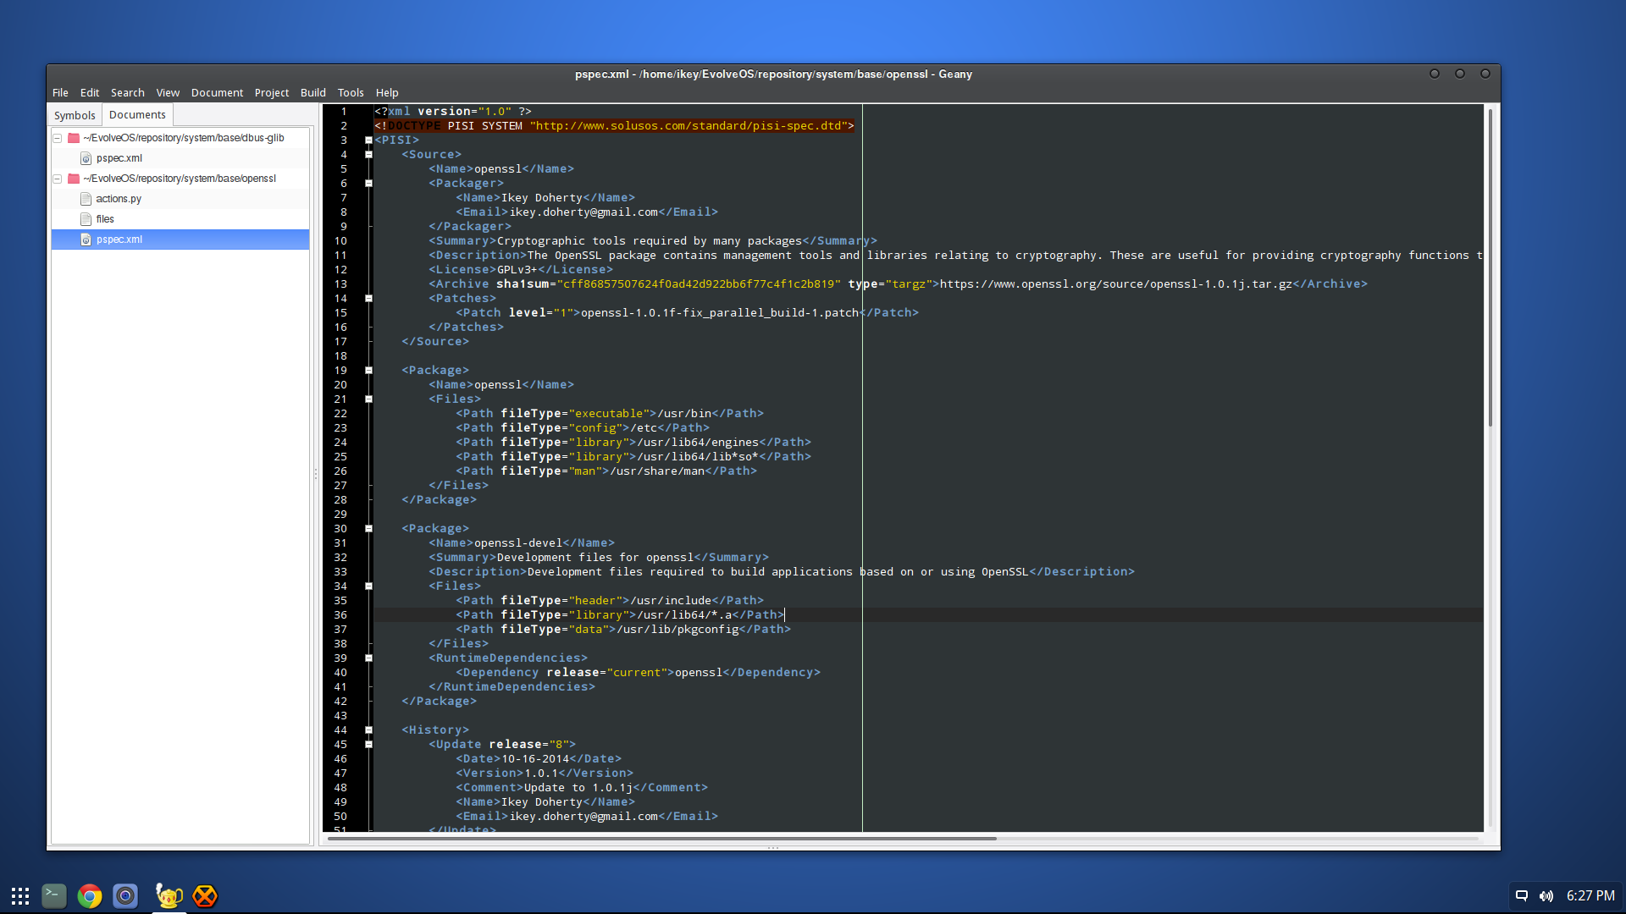Open the applications grid launcher
Screen dimensions: 1626x914
[x=20, y=895]
